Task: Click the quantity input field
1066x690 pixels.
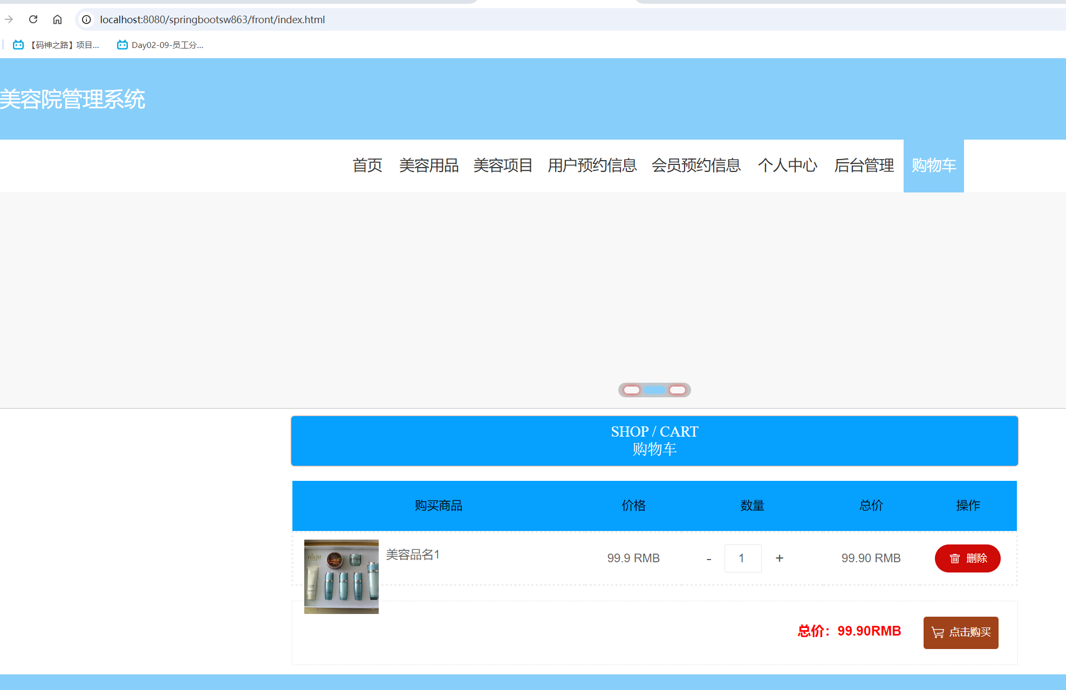Action: tap(742, 558)
